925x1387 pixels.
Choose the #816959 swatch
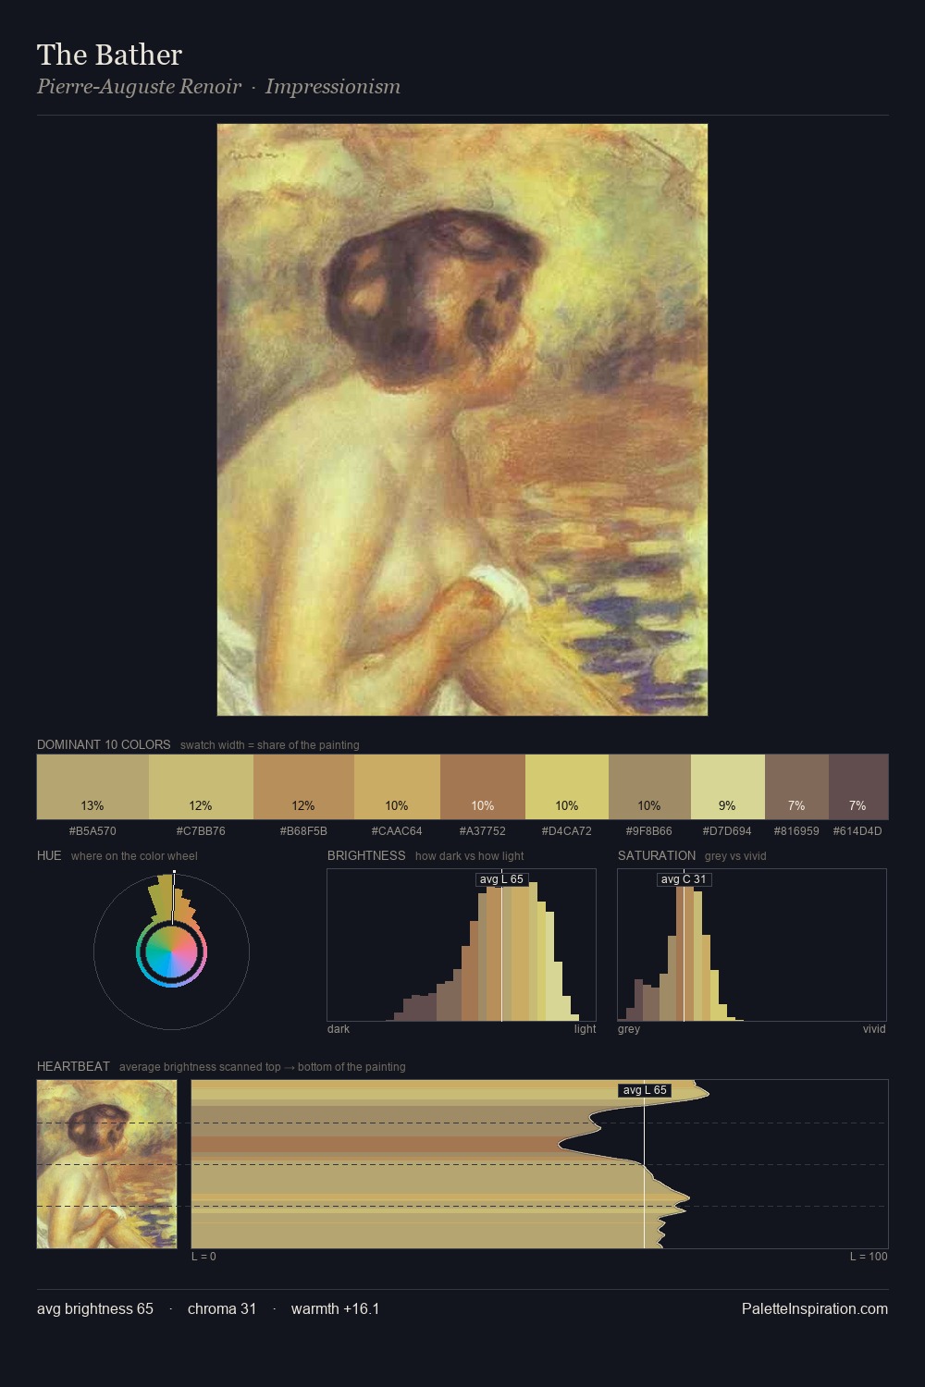click(796, 787)
